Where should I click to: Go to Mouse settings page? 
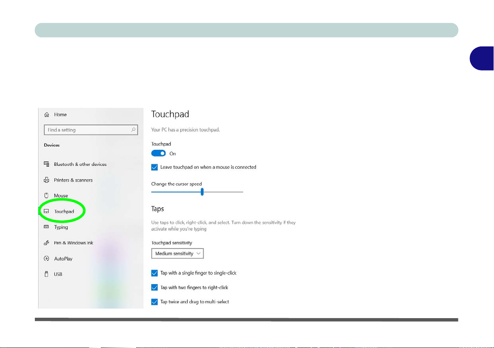(61, 196)
